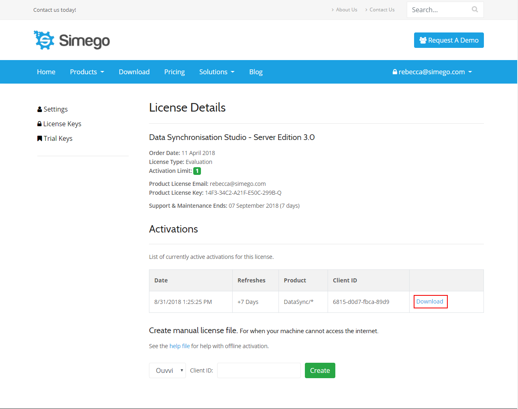Open the Pricing page
Screen dimensions: 518x409
click(x=175, y=72)
